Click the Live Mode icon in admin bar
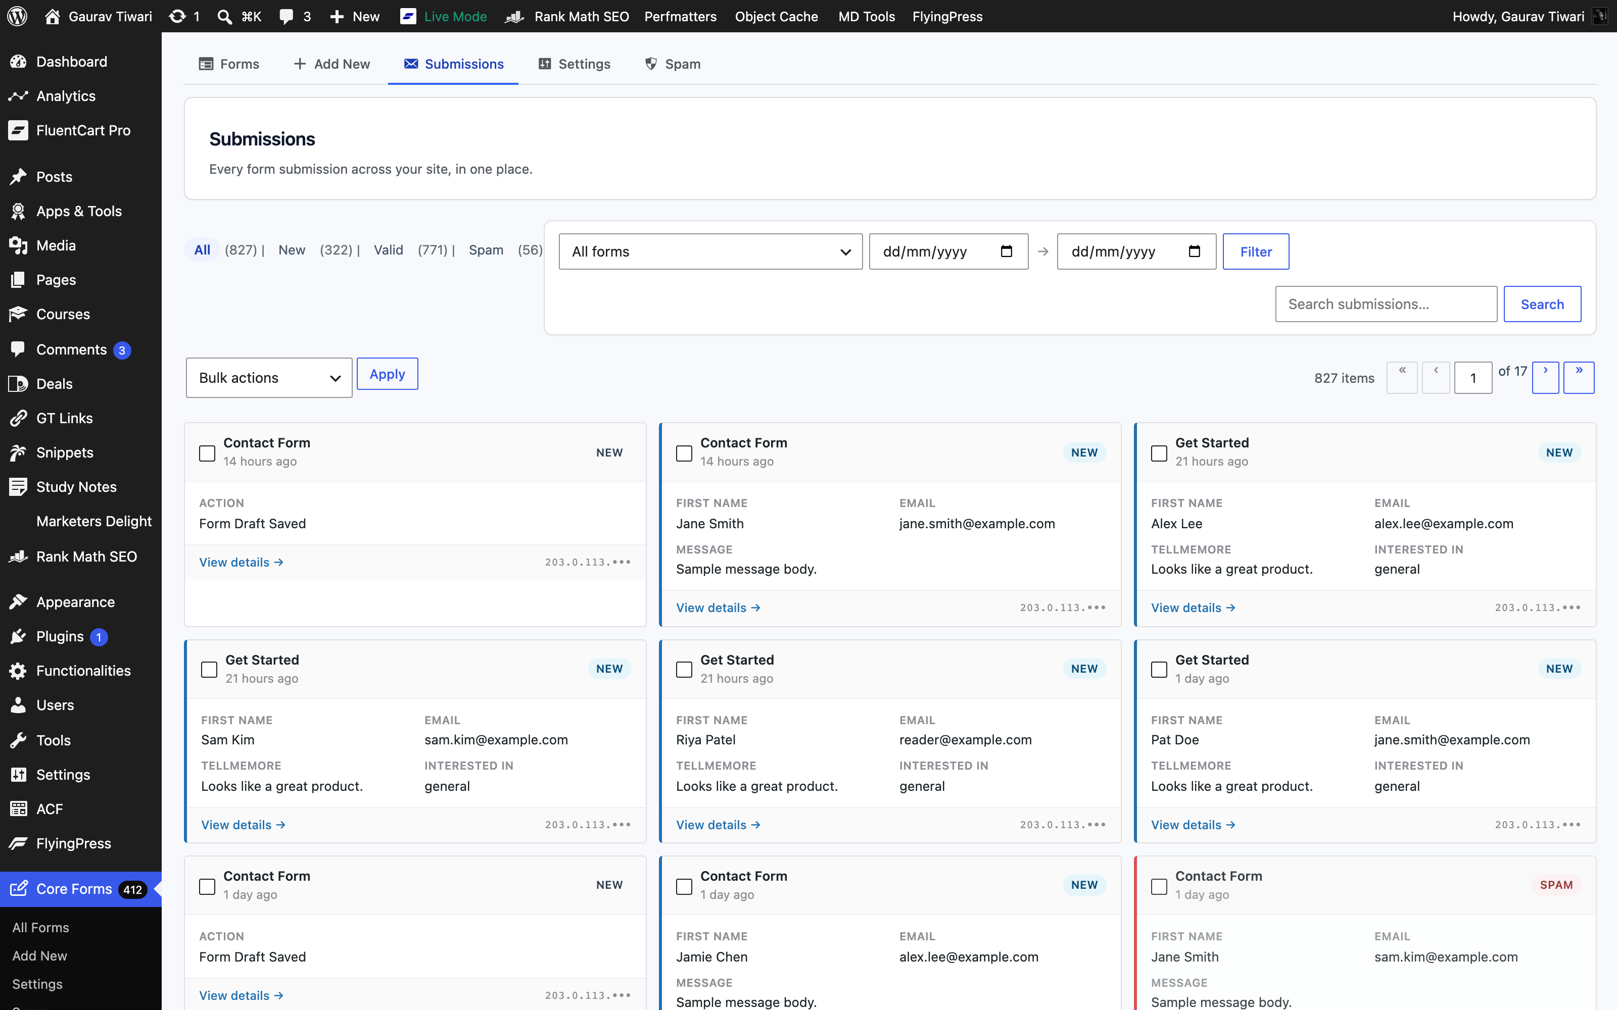The width and height of the screenshot is (1617, 1010). coord(408,16)
